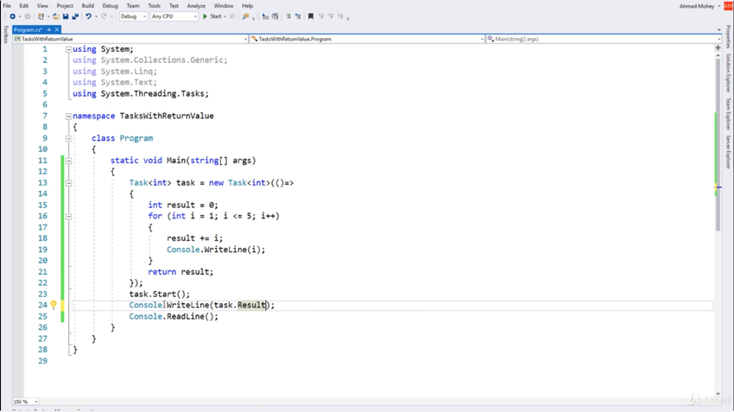Collapse the using directives block at line 1
Image resolution: width=734 pixels, height=412 pixels.
69,49
